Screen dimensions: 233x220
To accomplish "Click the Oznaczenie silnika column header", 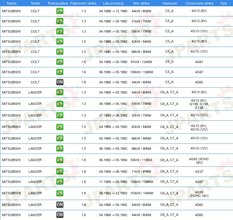I will (x=199, y=3).
